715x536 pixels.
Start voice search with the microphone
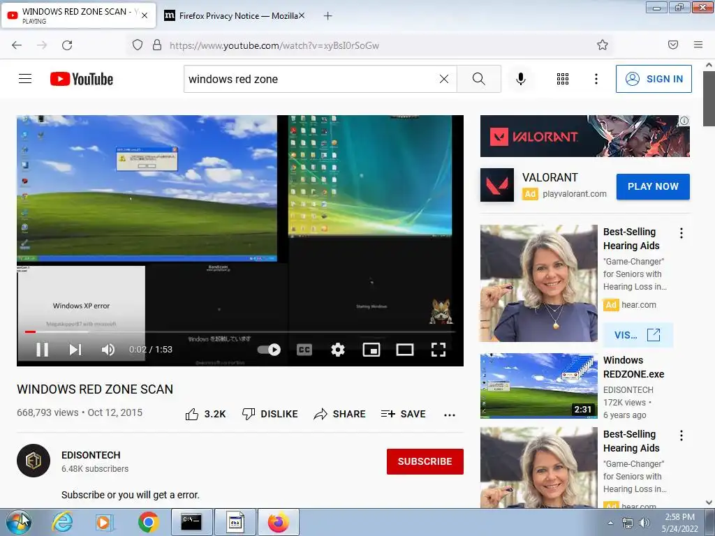(521, 79)
